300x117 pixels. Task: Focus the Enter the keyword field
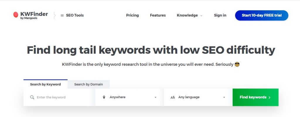[59, 97]
